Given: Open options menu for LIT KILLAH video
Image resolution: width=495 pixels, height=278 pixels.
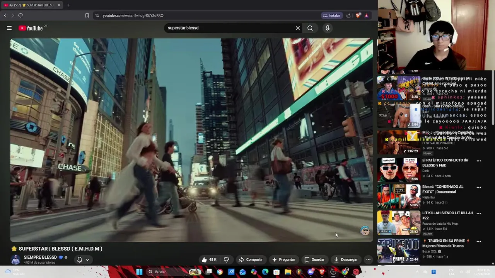Looking at the screenshot, I should pos(479,213).
